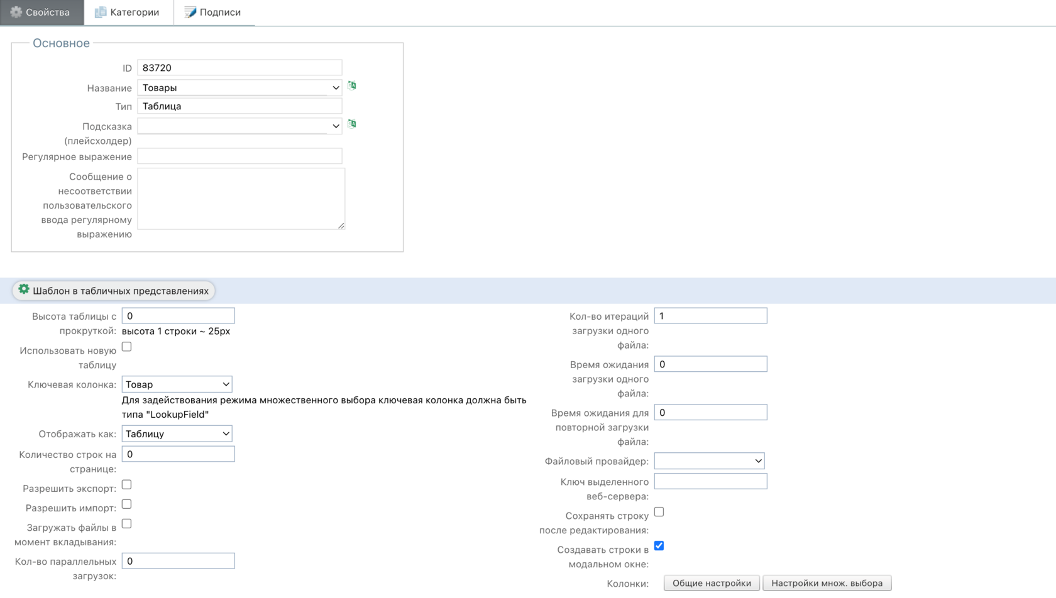
Task: Toggle Использовать новую таблицу checkbox
Action: [127, 347]
